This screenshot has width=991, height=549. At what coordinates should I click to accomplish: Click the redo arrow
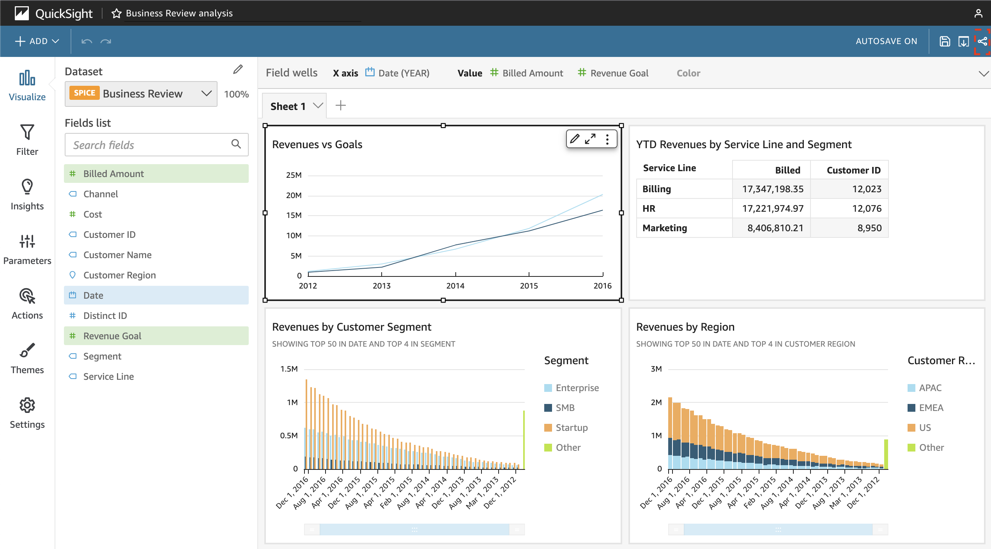(x=106, y=41)
